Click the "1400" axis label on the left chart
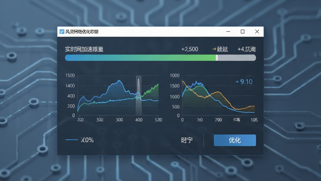 (x=70, y=86)
